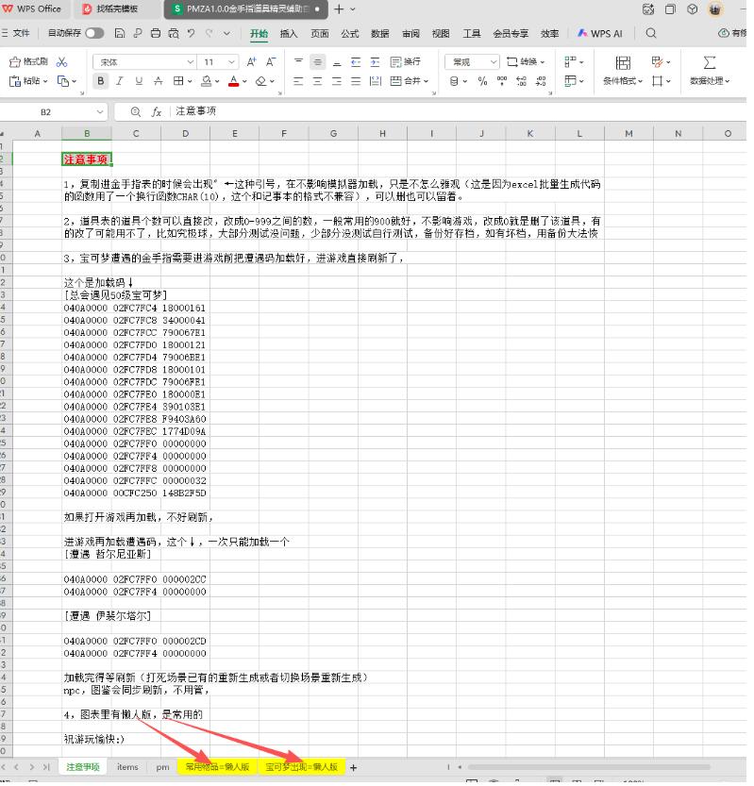Viewport: 754px width, 786px height.
Task: Click the cut scissors icon
Action: coord(62,61)
